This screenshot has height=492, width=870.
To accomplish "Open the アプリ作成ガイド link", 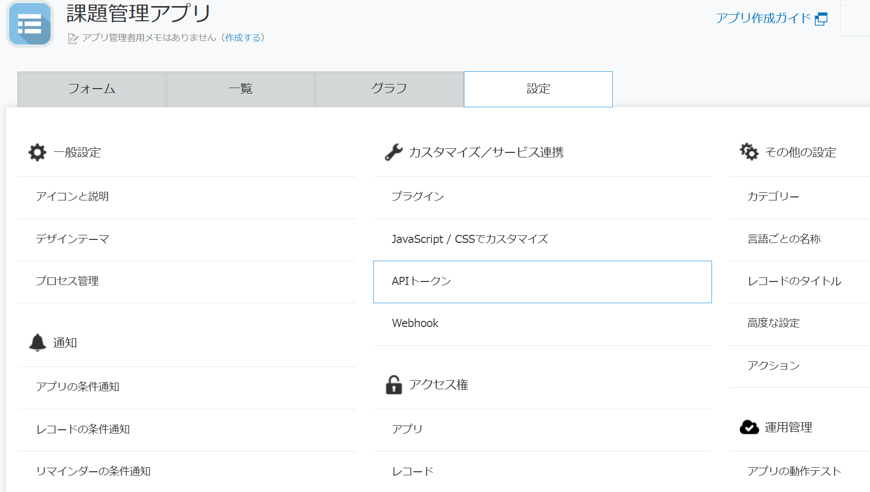I will (x=763, y=19).
